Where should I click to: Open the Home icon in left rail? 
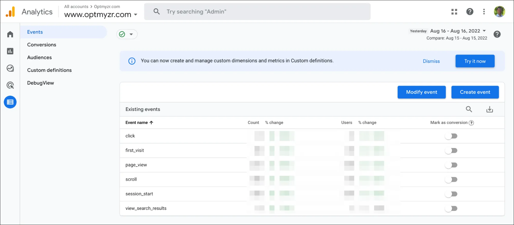coord(10,34)
